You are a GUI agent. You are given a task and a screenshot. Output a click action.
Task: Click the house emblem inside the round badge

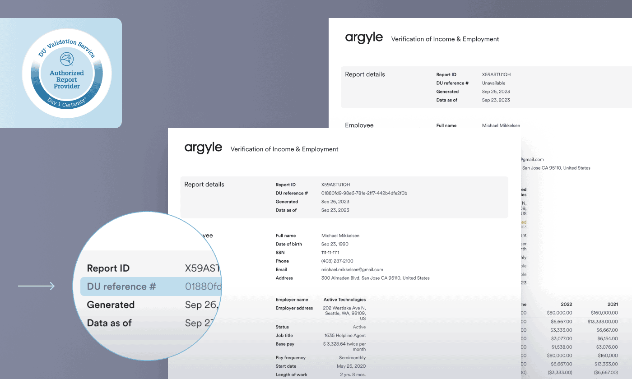point(67,59)
